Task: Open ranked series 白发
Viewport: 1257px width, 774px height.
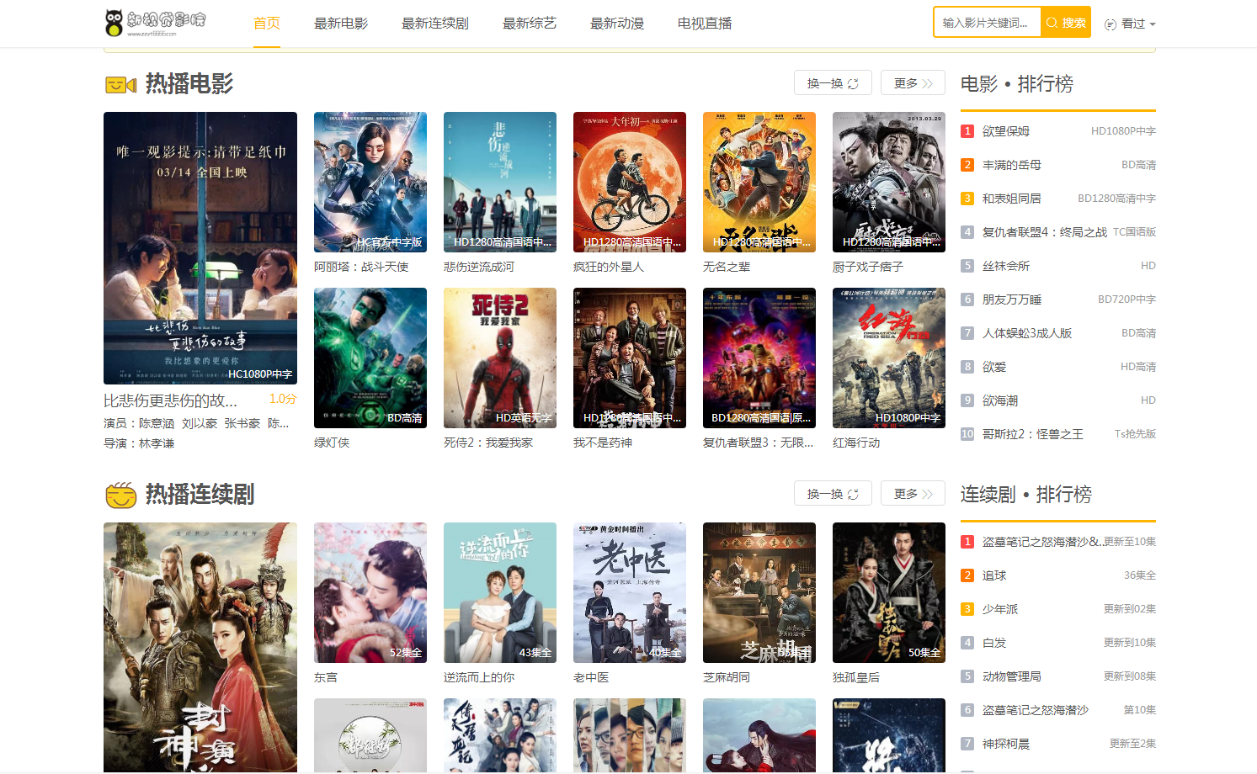Action: coord(994,643)
